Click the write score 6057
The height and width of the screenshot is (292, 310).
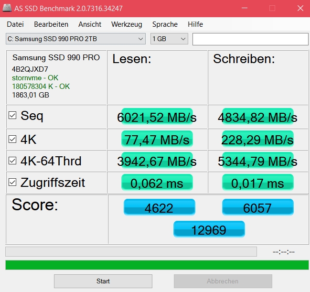tap(258, 207)
